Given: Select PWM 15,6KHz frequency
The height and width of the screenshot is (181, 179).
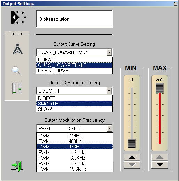Looking at the screenshot, I should click(75, 169).
